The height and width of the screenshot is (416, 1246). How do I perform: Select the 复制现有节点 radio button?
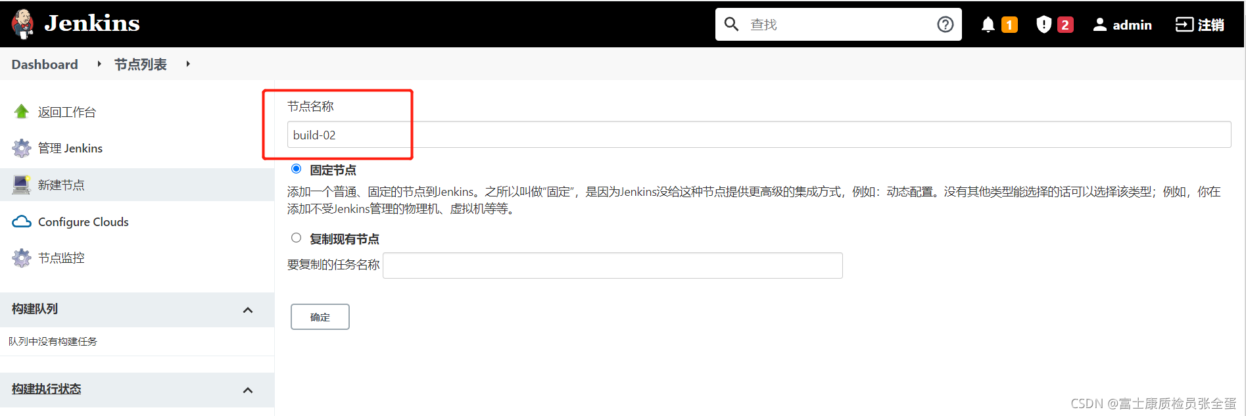[297, 238]
